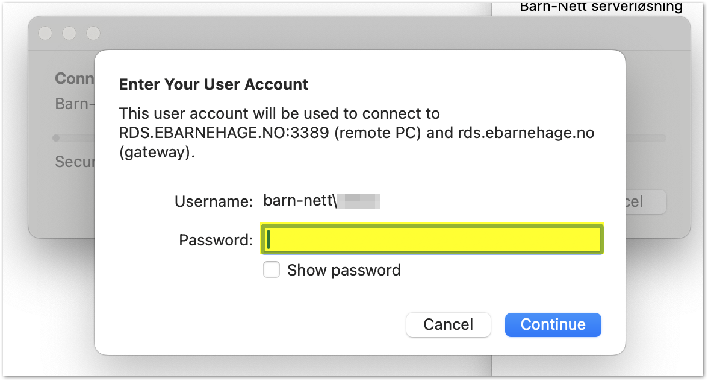Click the Show password label text
The height and width of the screenshot is (381, 708).
click(344, 270)
